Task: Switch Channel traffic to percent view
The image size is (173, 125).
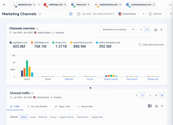Action: 137,95
